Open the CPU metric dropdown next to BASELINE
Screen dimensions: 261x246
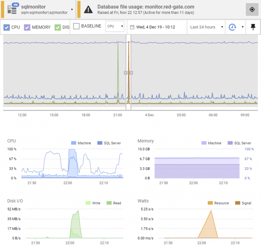coord(115,26)
